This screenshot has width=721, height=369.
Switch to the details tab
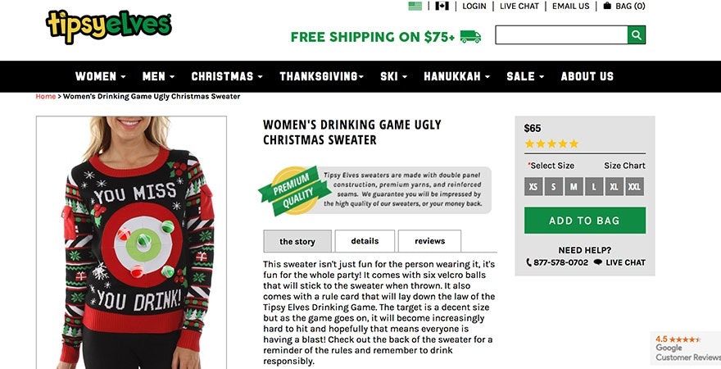365,241
